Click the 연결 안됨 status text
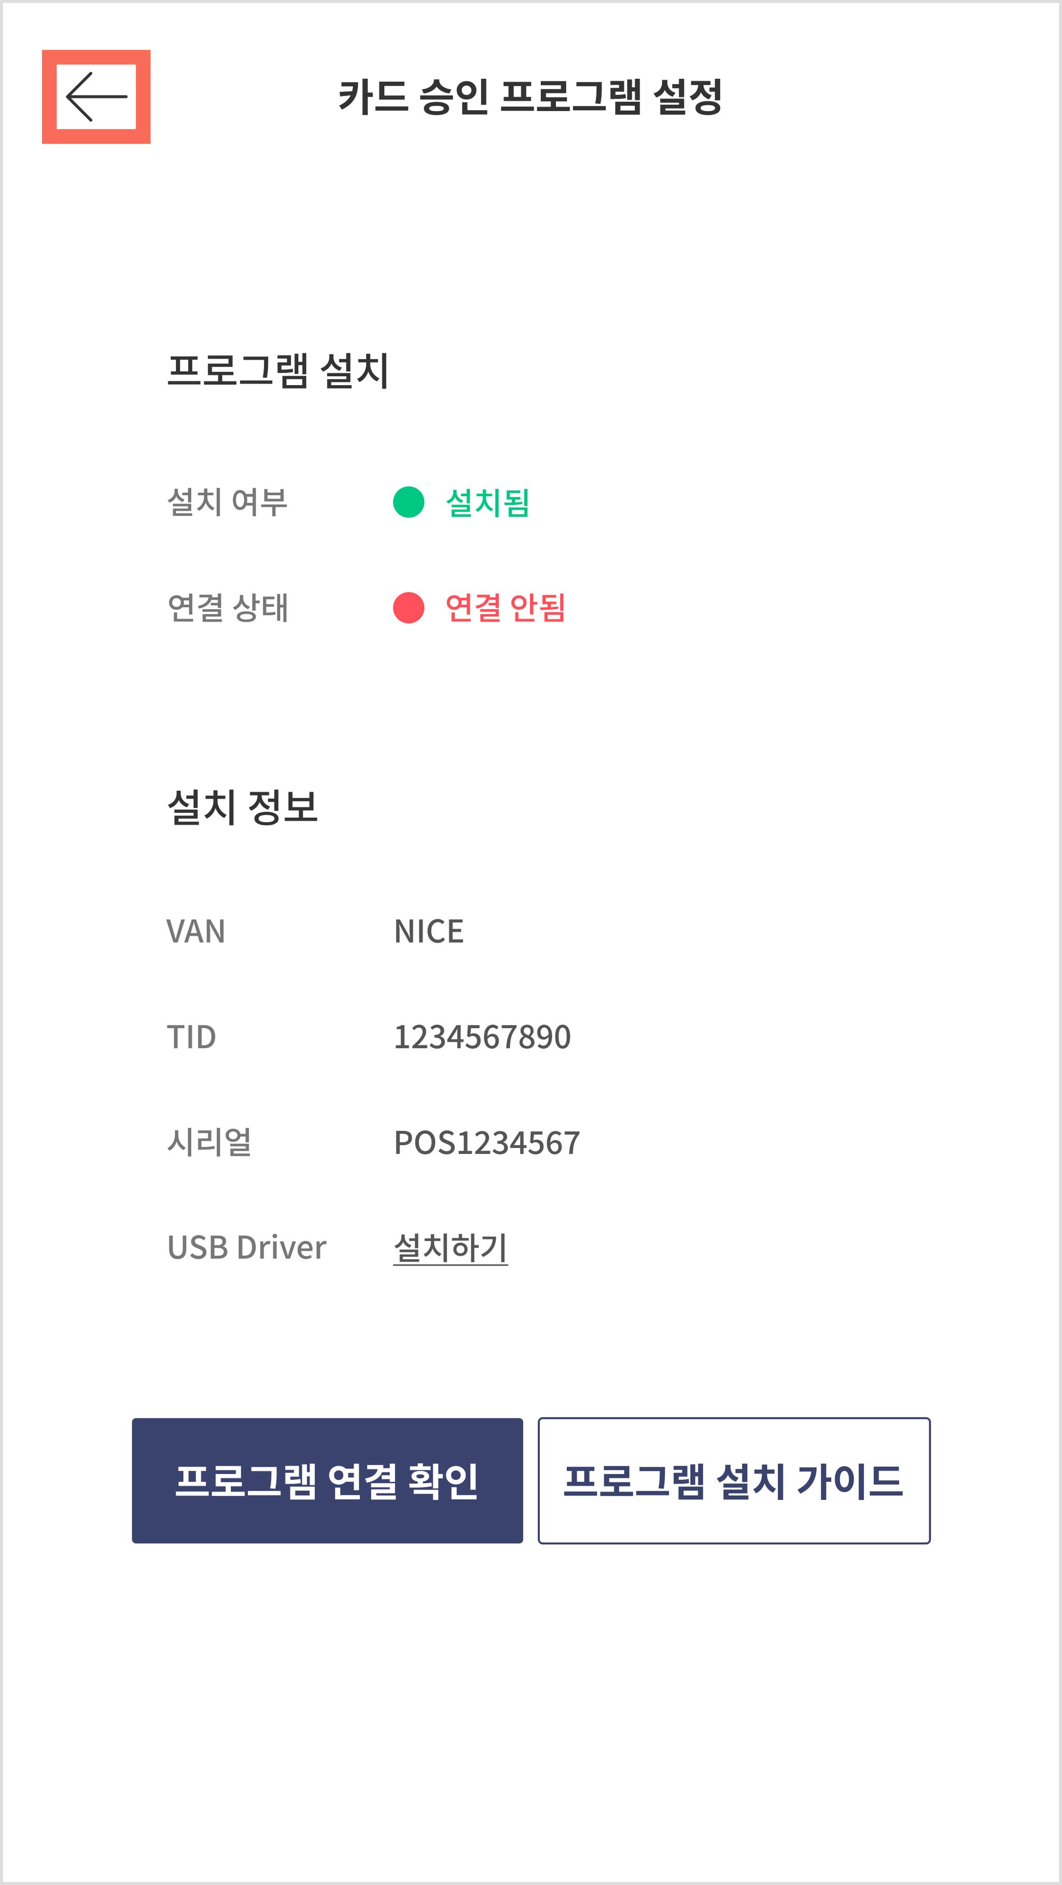1062x1885 pixels. [505, 607]
